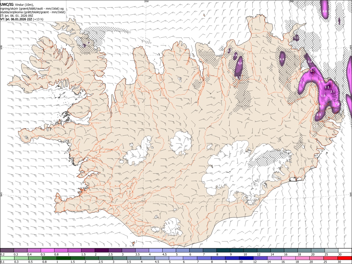Click the 1.5 value inside the pink area

[323, 96]
